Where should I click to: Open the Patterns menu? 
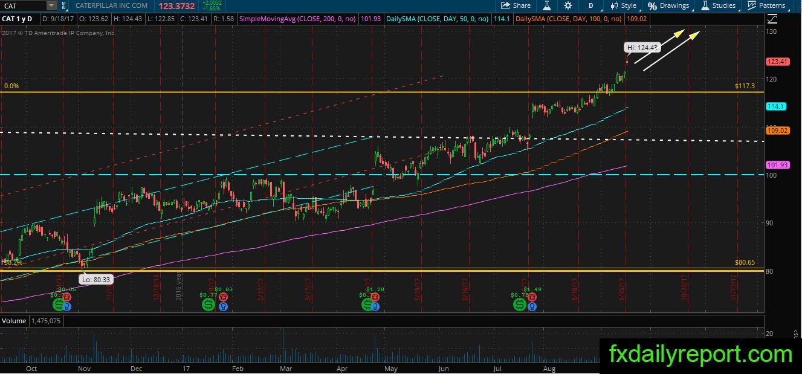(766, 5)
